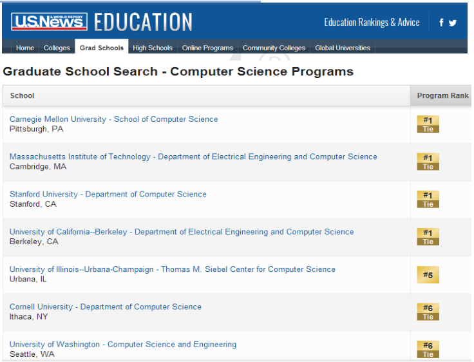474x362 pixels.
Task: Open the High Schools tab
Action: 153,48
